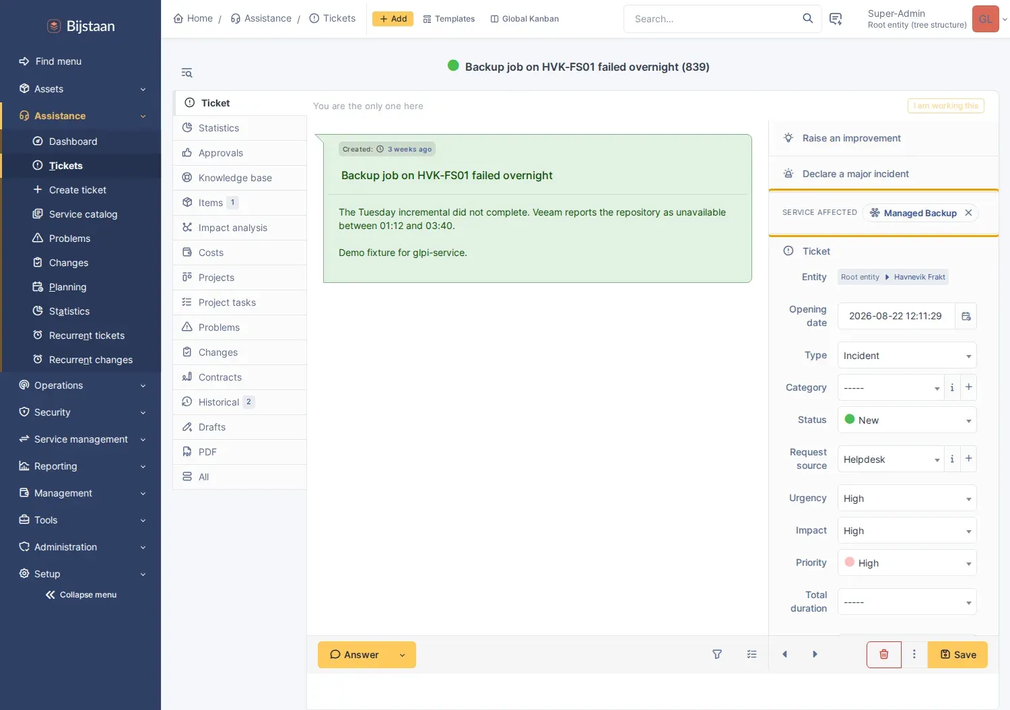Screen dimensions: 1010x710
Task: Click the yellow Add button
Action: tap(393, 19)
